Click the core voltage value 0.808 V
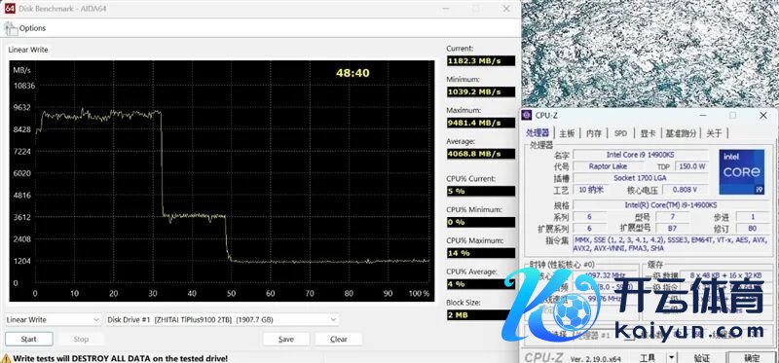 (685, 190)
